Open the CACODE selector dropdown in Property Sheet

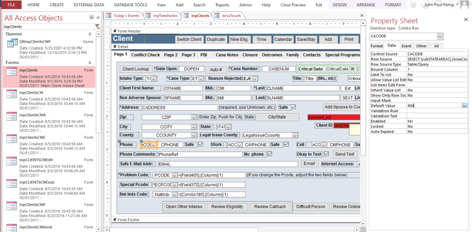click(441, 36)
